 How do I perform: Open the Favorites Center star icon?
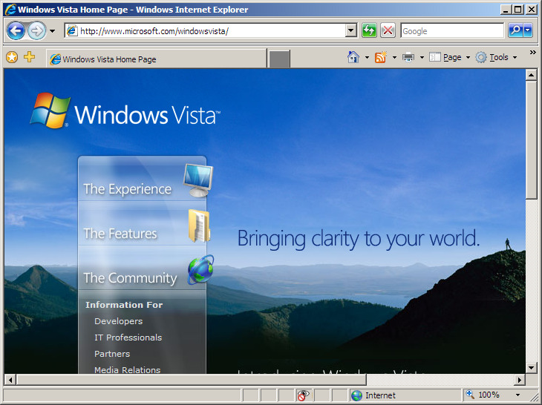(x=12, y=57)
